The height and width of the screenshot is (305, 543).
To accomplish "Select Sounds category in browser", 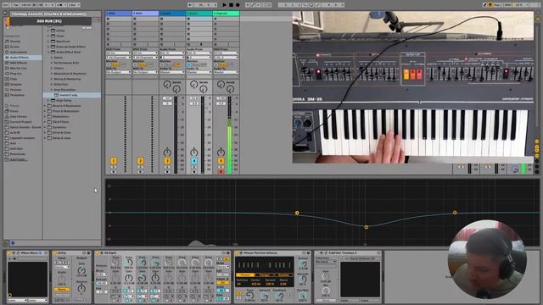I will click(x=15, y=42).
